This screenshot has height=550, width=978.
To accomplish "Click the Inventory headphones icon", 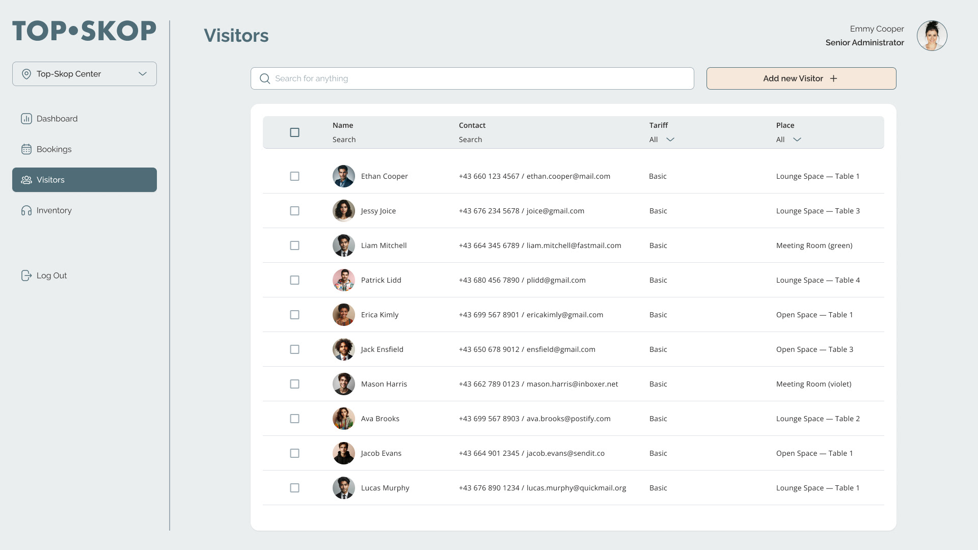I will click(x=26, y=210).
